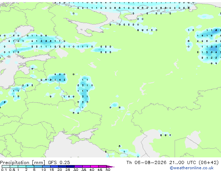Image resolution: width=221 pixels, height=171 pixels.
Task: Pick the 25–30 mm dark blue swatch
Action: [x=70, y=166]
